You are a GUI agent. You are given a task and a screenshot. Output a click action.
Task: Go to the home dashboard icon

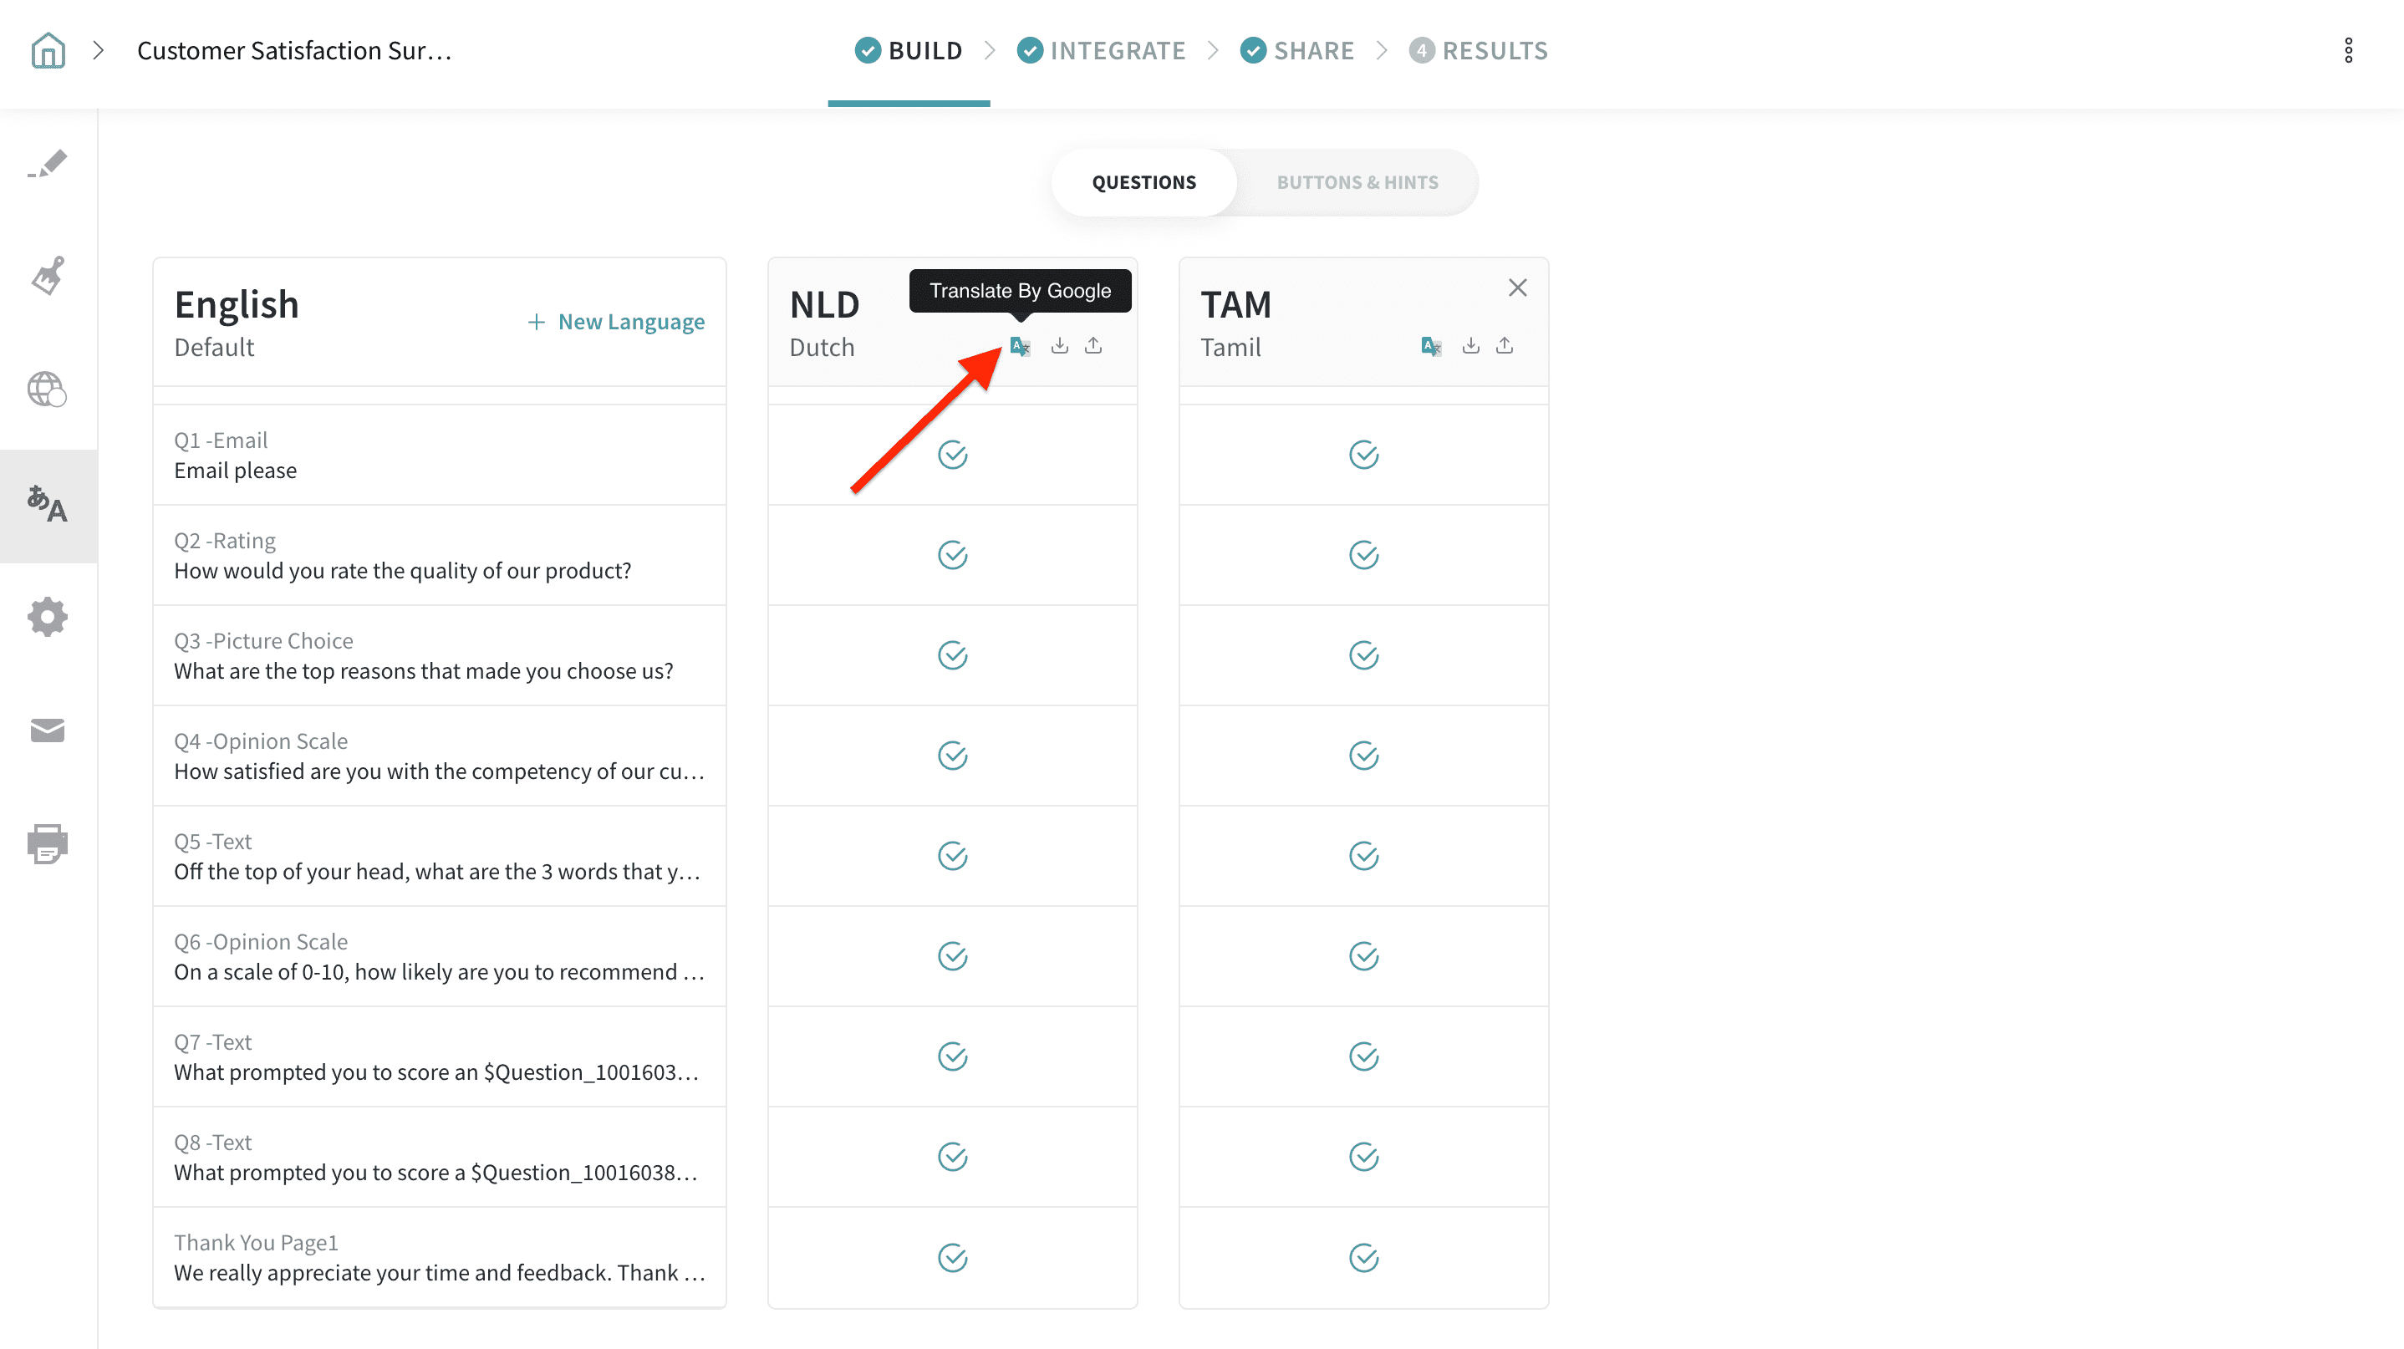(48, 50)
